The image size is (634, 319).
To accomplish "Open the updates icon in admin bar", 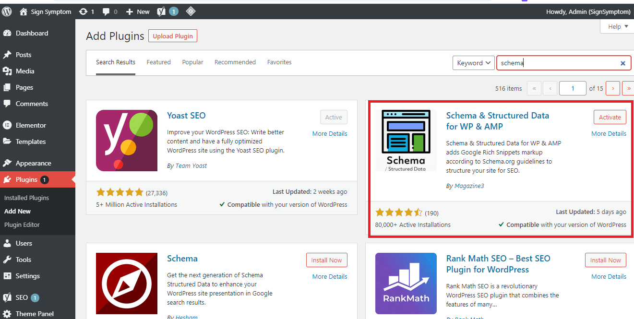I will pos(83,12).
